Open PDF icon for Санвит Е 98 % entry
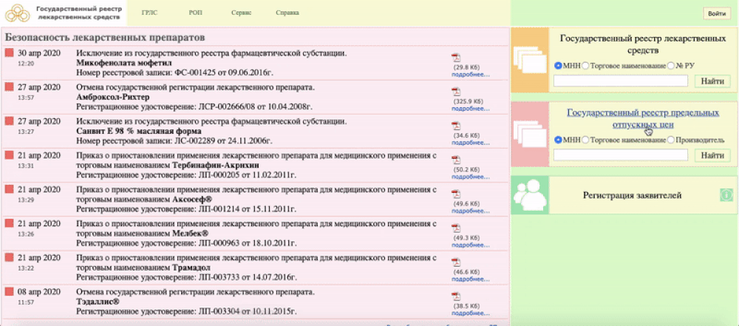The height and width of the screenshot is (326, 739). pos(456,126)
